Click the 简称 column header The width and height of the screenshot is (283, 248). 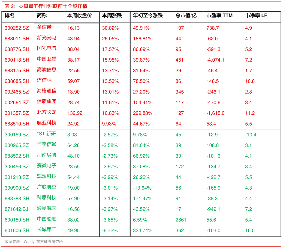(x=42, y=16)
